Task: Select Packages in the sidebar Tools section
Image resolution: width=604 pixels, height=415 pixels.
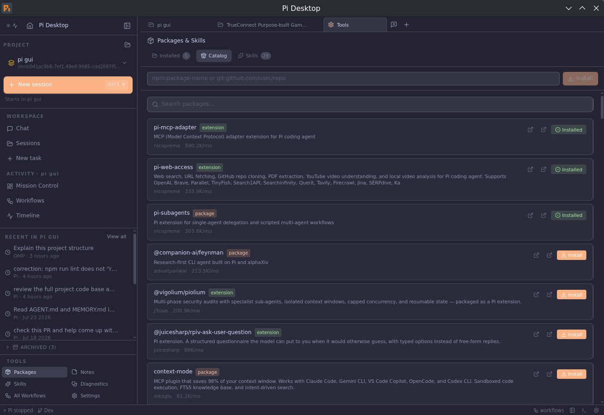Action: tap(34, 372)
